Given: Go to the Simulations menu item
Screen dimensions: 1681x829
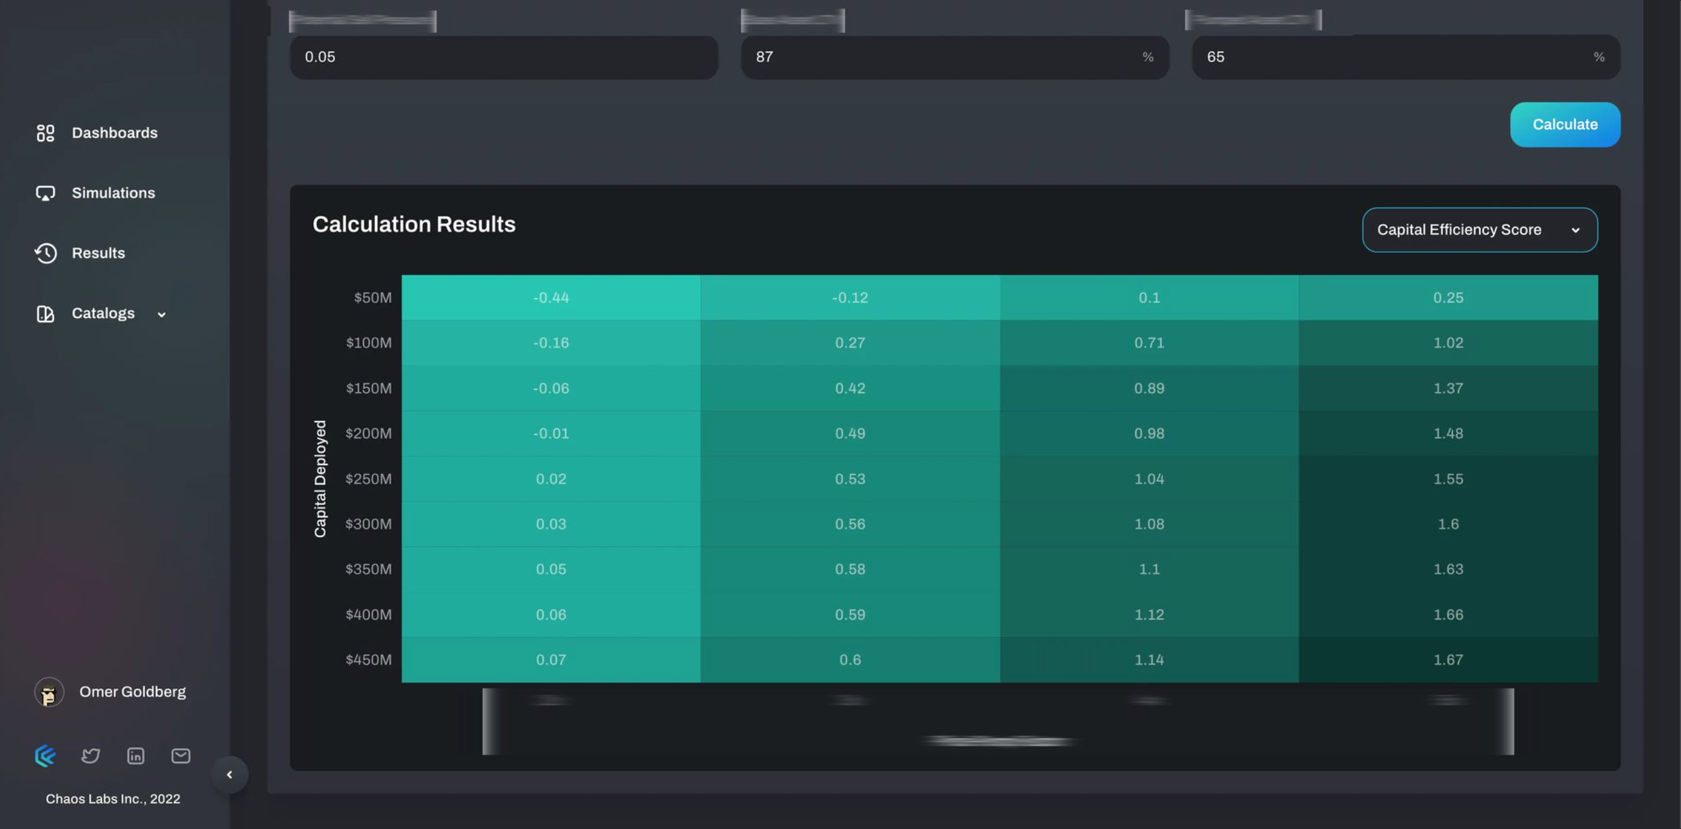Looking at the screenshot, I should (x=114, y=193).
